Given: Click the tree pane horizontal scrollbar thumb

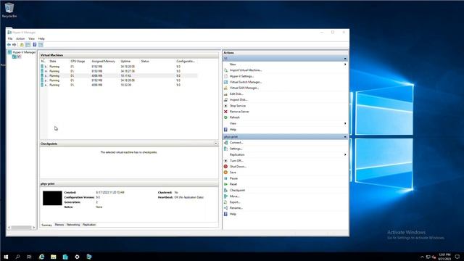Looking at the screenshot, I should (21, 228).
